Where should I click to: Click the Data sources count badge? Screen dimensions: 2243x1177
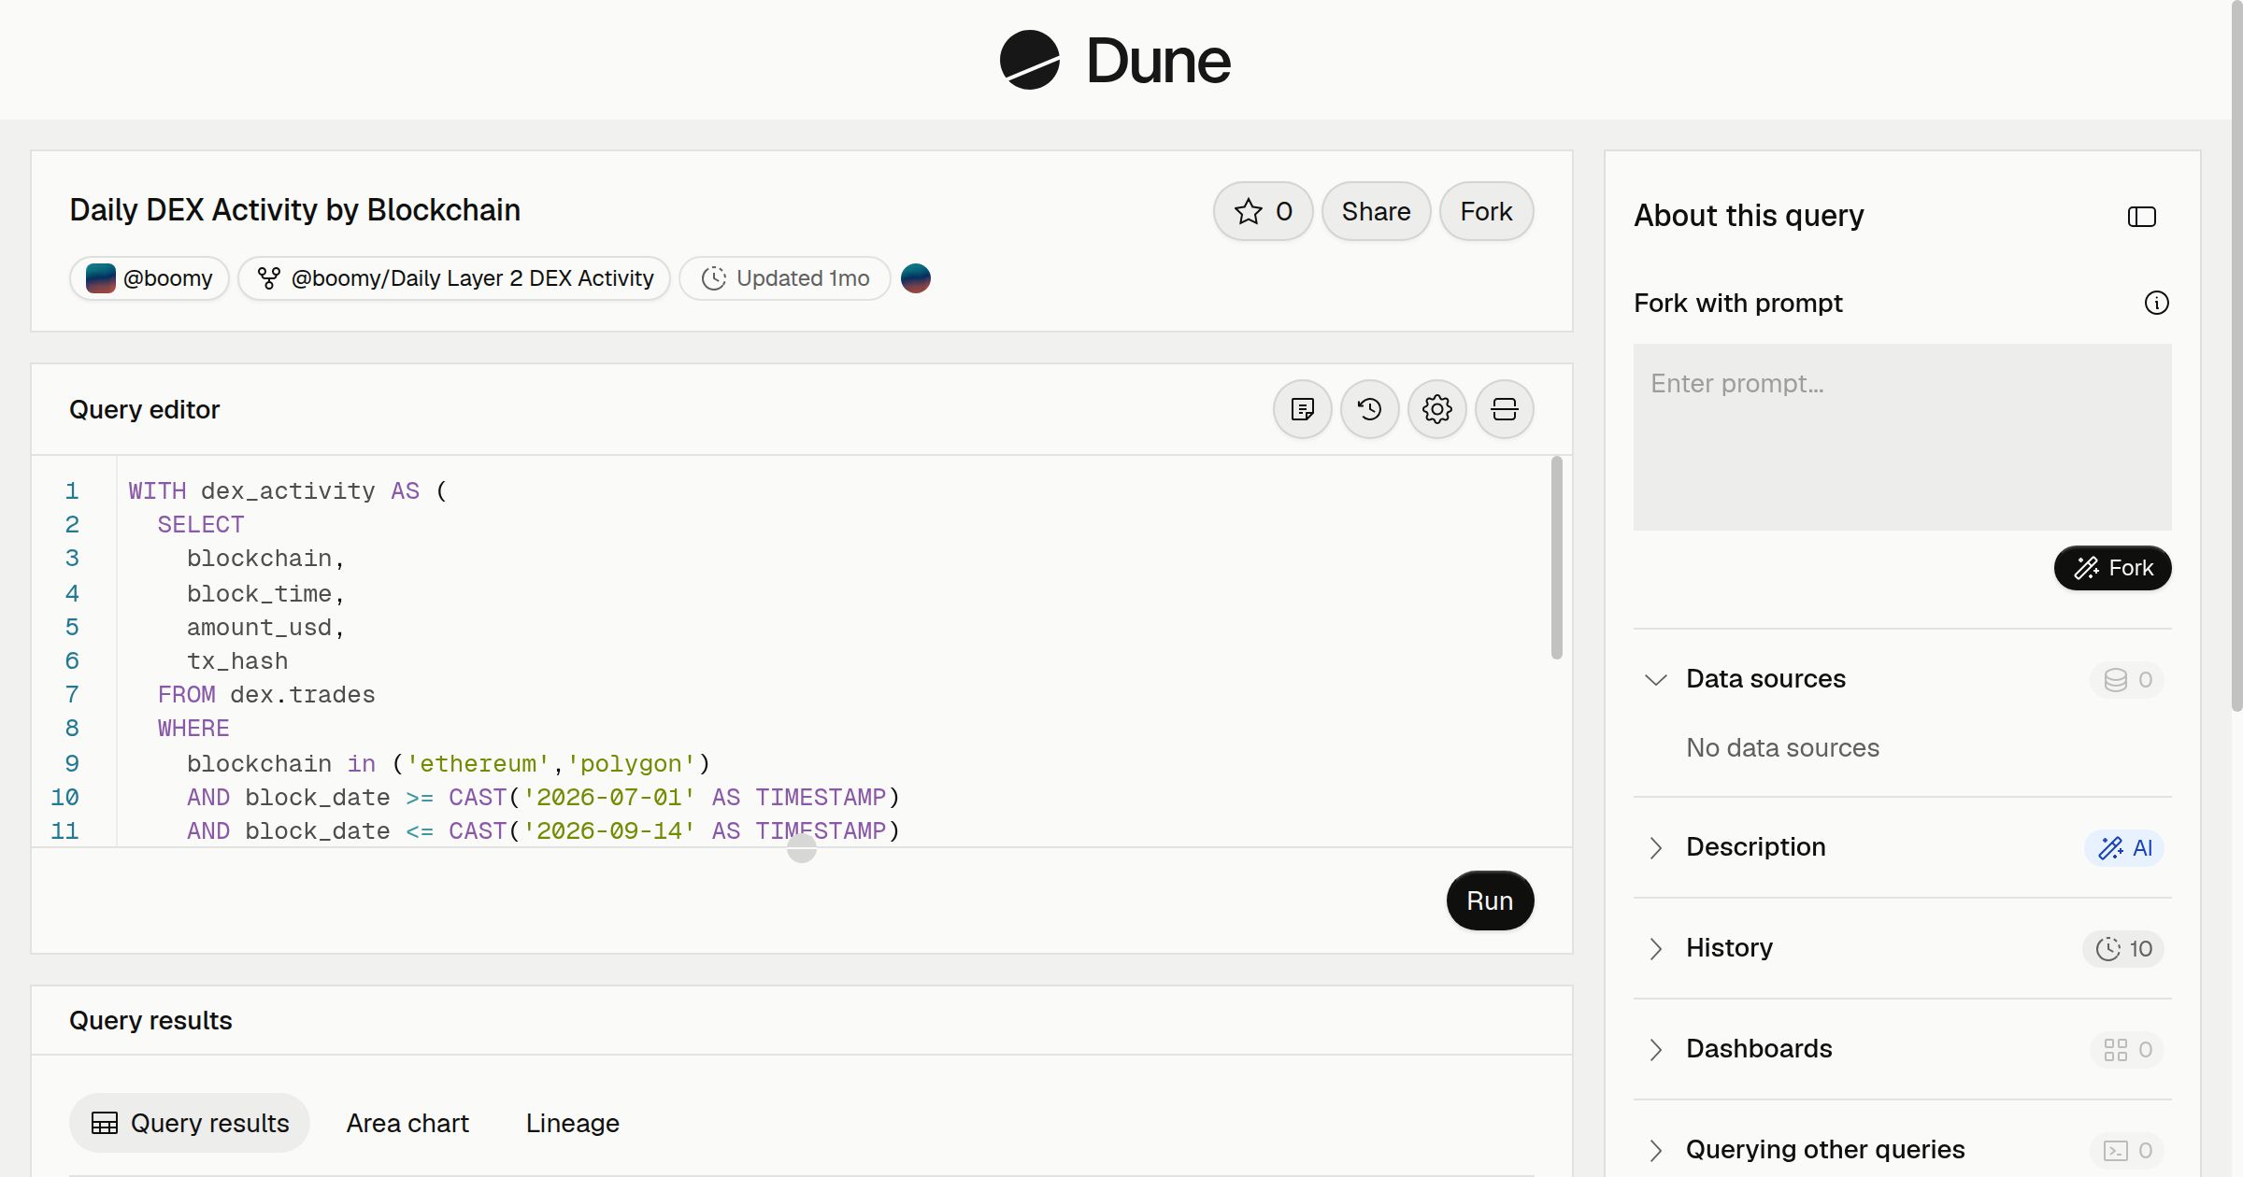(2127, 679)
